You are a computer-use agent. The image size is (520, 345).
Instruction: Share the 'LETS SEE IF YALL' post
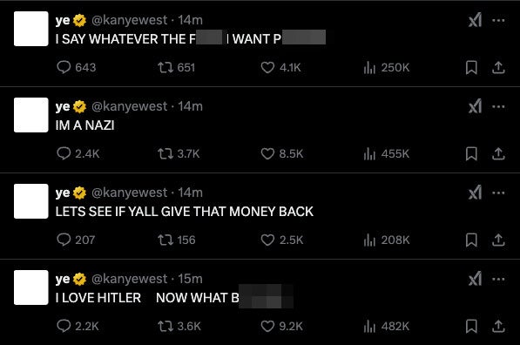pyautogui.click(x=498, y=240)
